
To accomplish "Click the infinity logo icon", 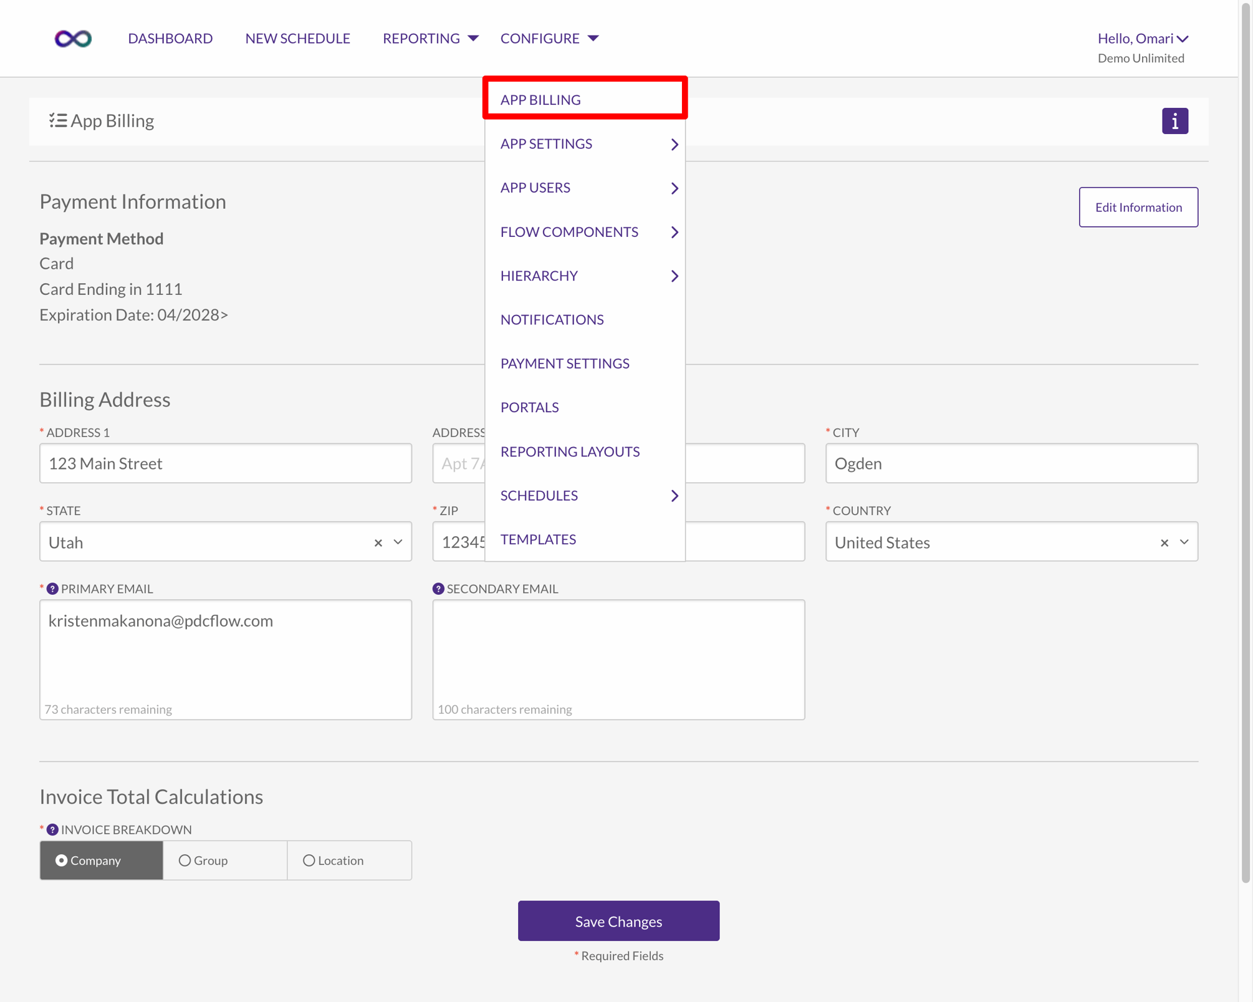I will [73, 39].
